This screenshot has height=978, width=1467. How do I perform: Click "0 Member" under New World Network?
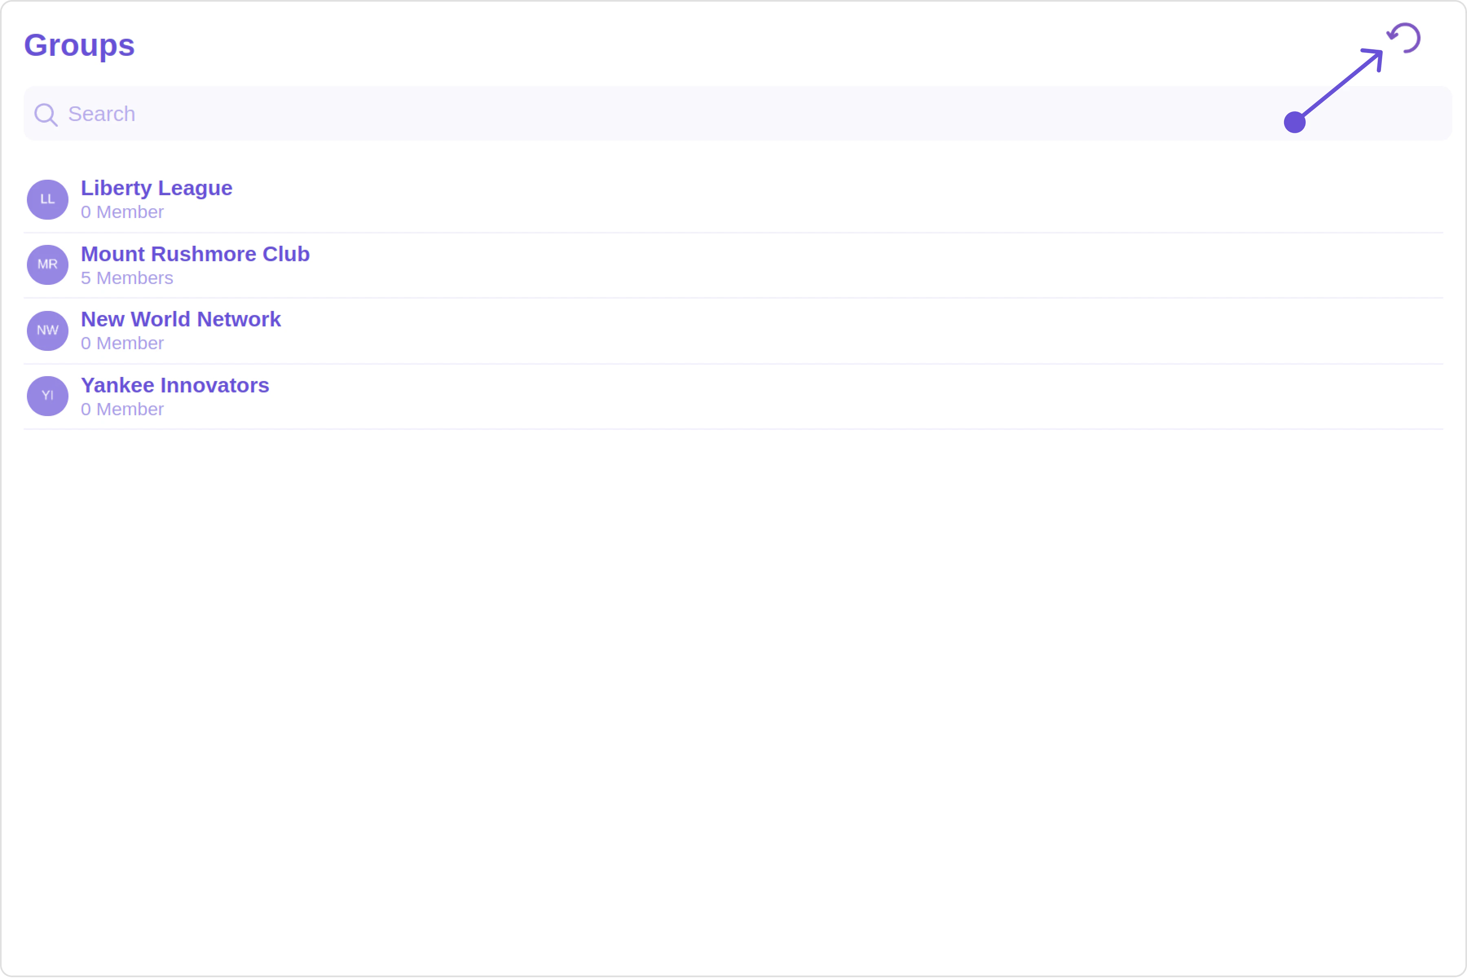click(122, 344)
